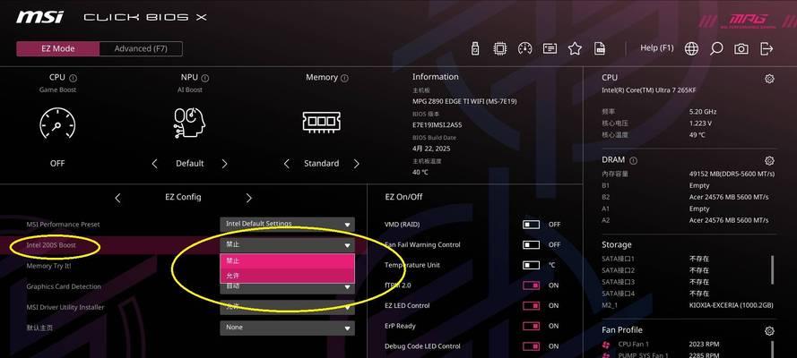Image resolution: width=797 pixels, height=358 pixels.
Task: Click left chevron beside Memory Standard
Action: click(x=286, y=164)
